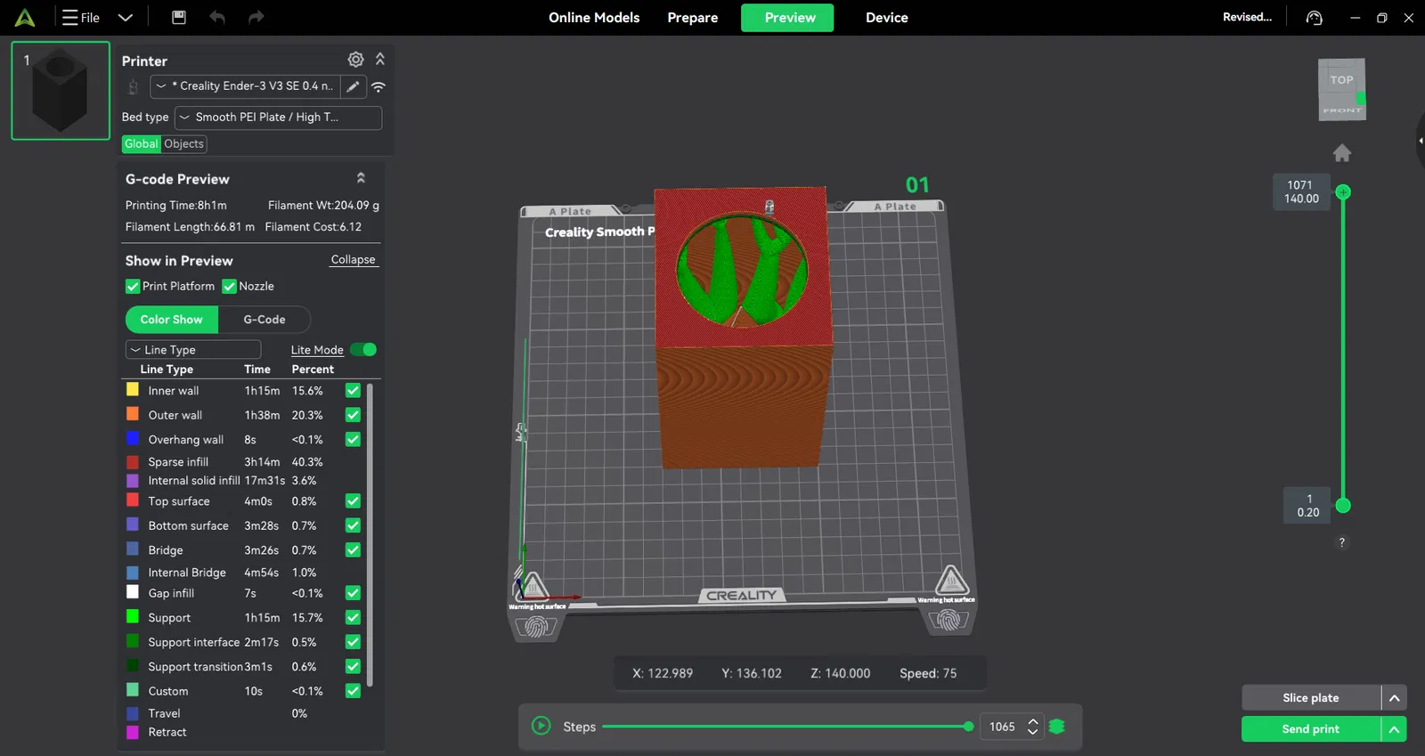This screenshot has width=1425, height=756.
Task: Click the green Support color swatch
Action: click(133, 616)
